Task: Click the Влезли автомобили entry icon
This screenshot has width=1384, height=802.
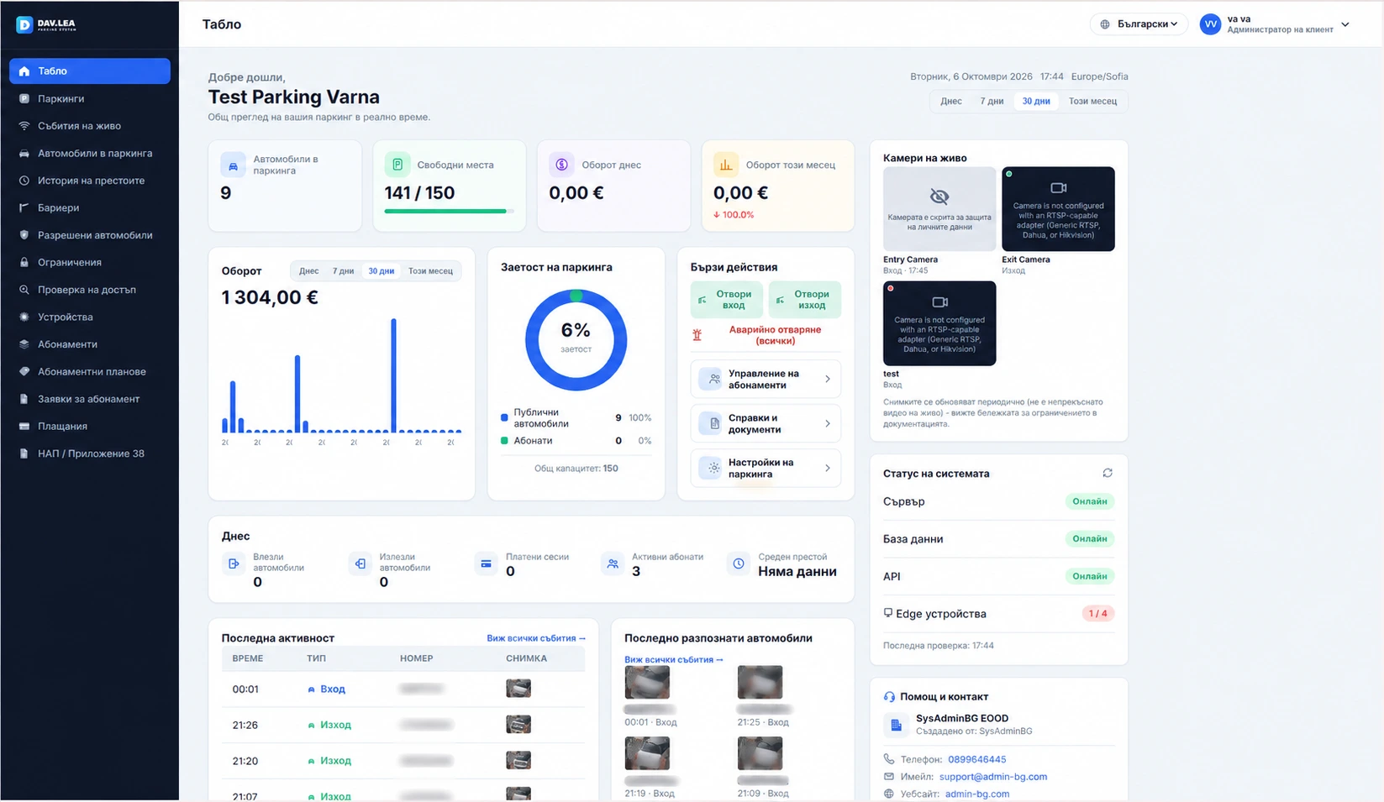Action: pyautogui.click(x=233, y=563)
